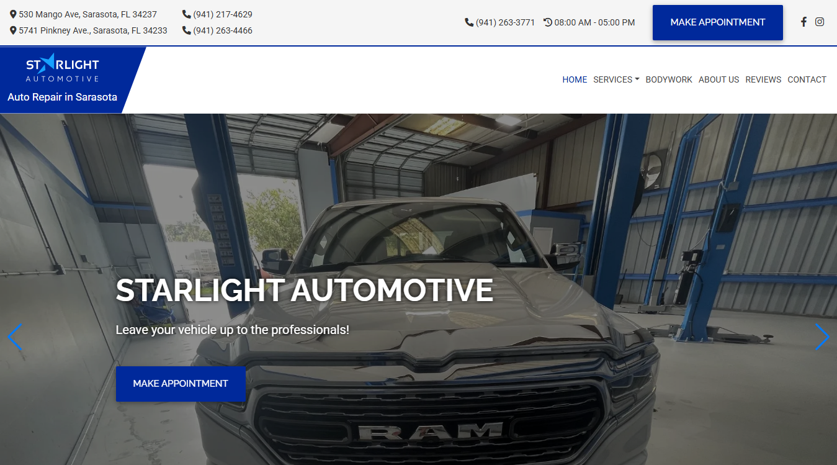
Task: Open the 530 Mango Ave address link
Action: (x=87, y=14)
